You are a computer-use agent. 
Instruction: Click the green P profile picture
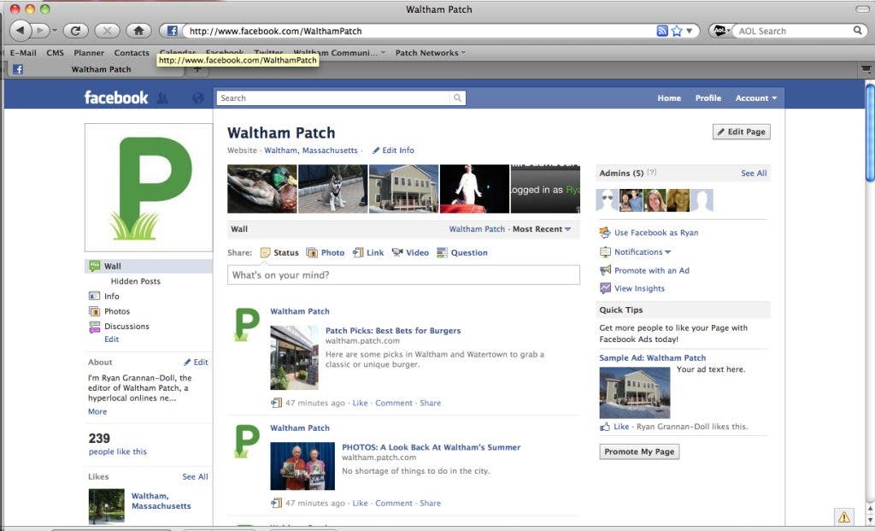click(x=149, y=187)
